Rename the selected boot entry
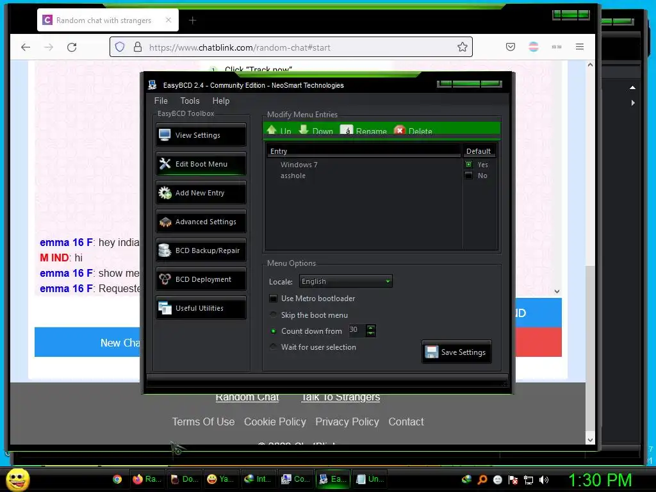Viewport: 656px width, 492px height. [x=364, y=131]
